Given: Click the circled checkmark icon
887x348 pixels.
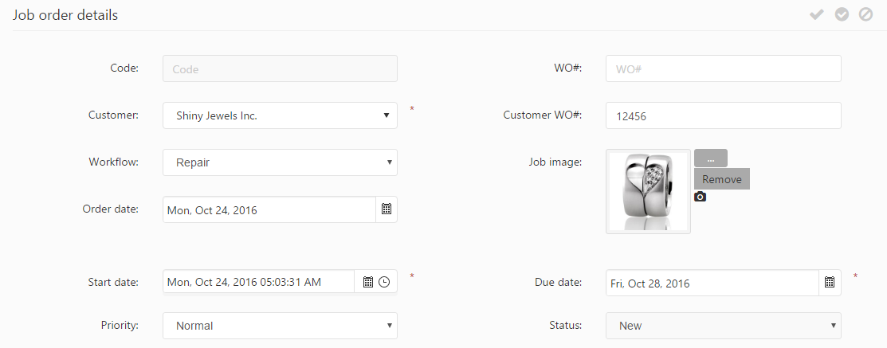Looking at the screenshot, I should (x=842, y=14).
